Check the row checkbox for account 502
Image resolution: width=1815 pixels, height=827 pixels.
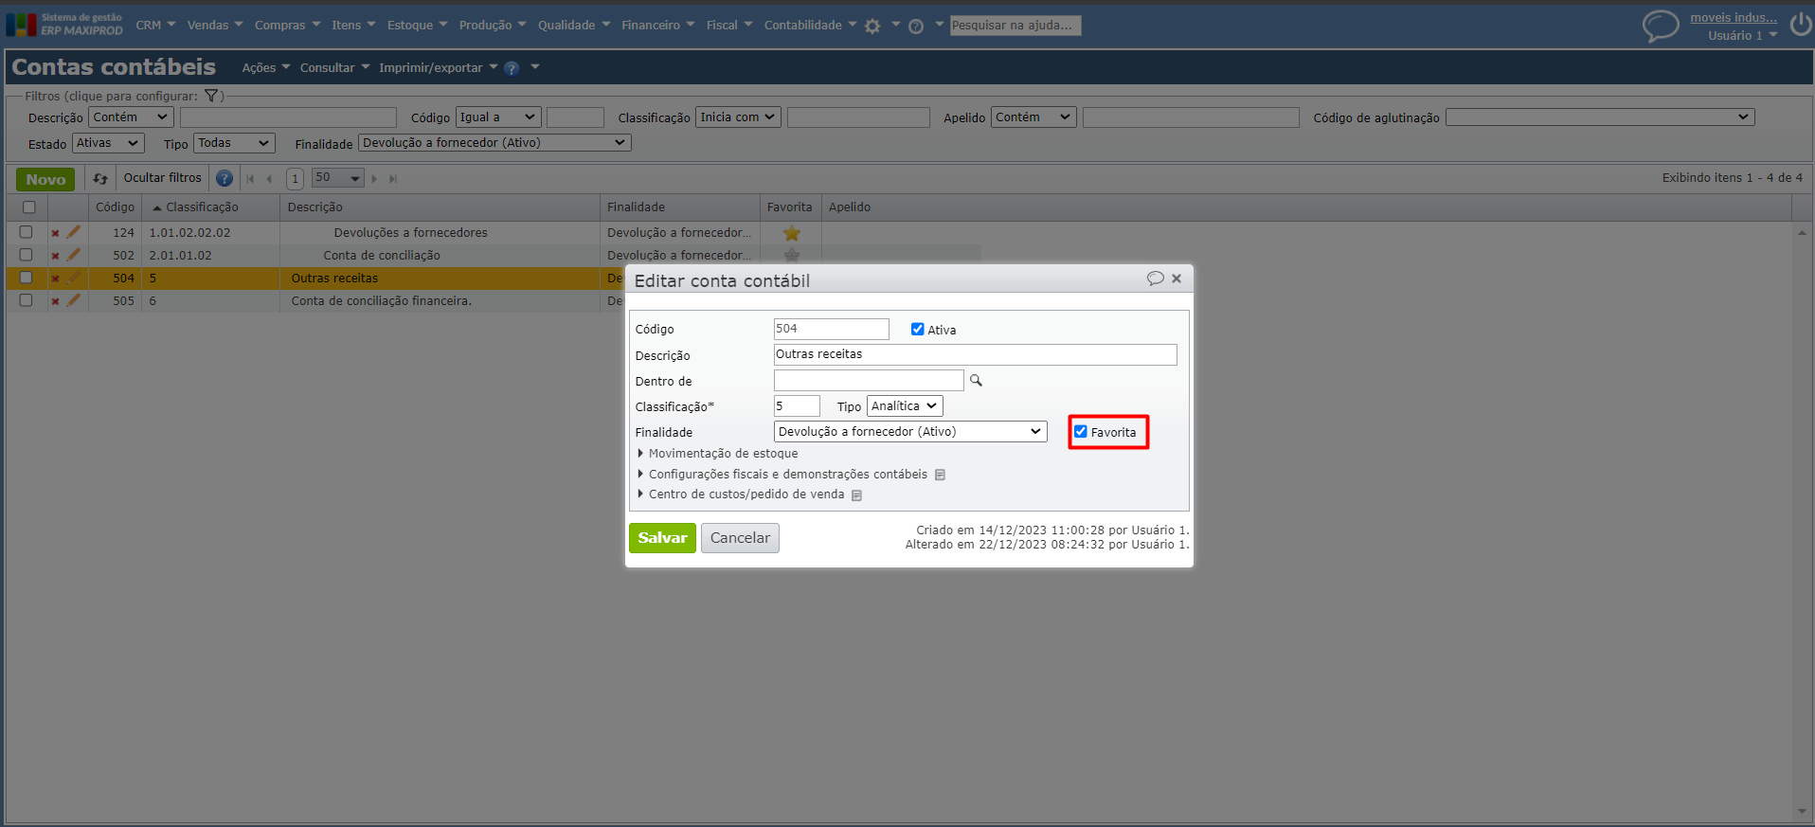26,255
